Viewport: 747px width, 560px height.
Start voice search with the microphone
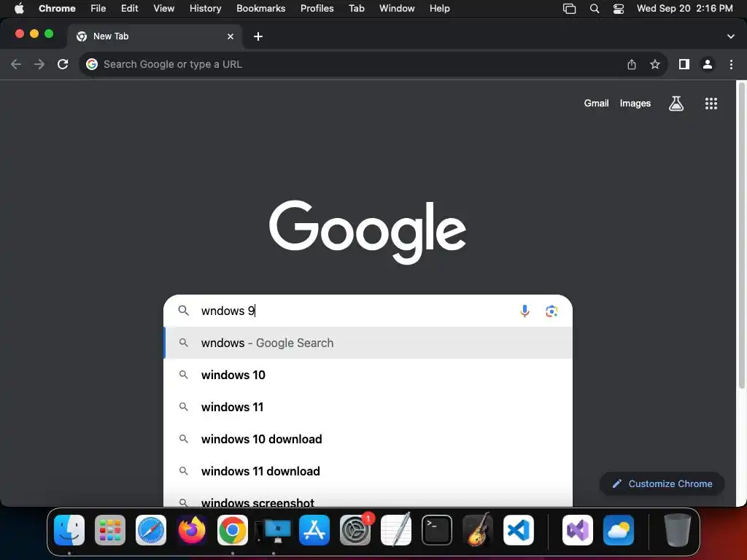[525, 311]
